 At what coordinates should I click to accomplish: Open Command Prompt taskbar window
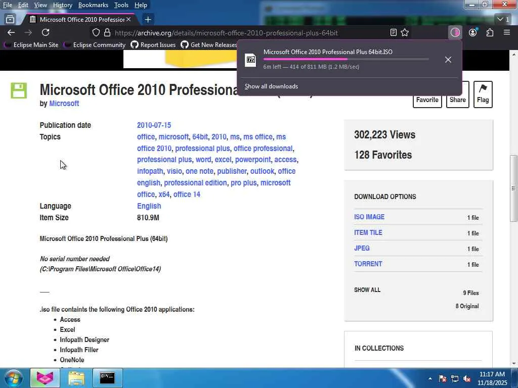click(x=107, y=378)
